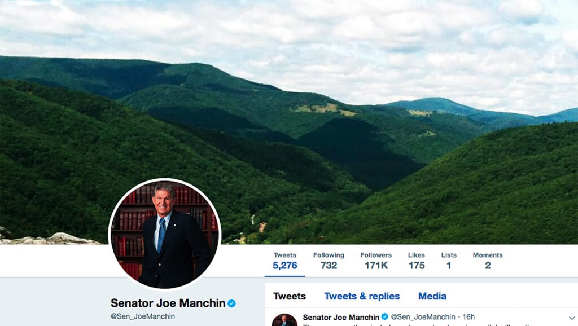The width and height of the screenshot is (578, 326).
Task: Open the tweet options chevron
Action: tap(572, 318)
